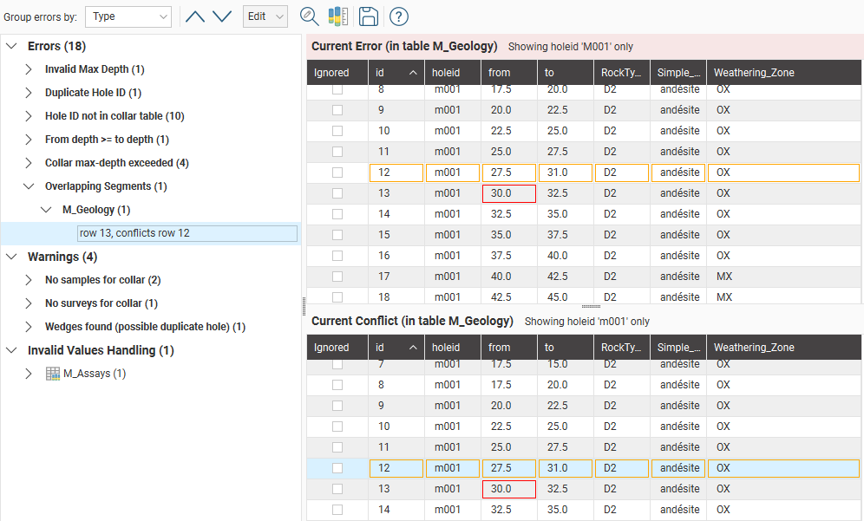This screenshot has height=521, width=864.
Task: Click the M_Assays table icon
Action: 53,374
